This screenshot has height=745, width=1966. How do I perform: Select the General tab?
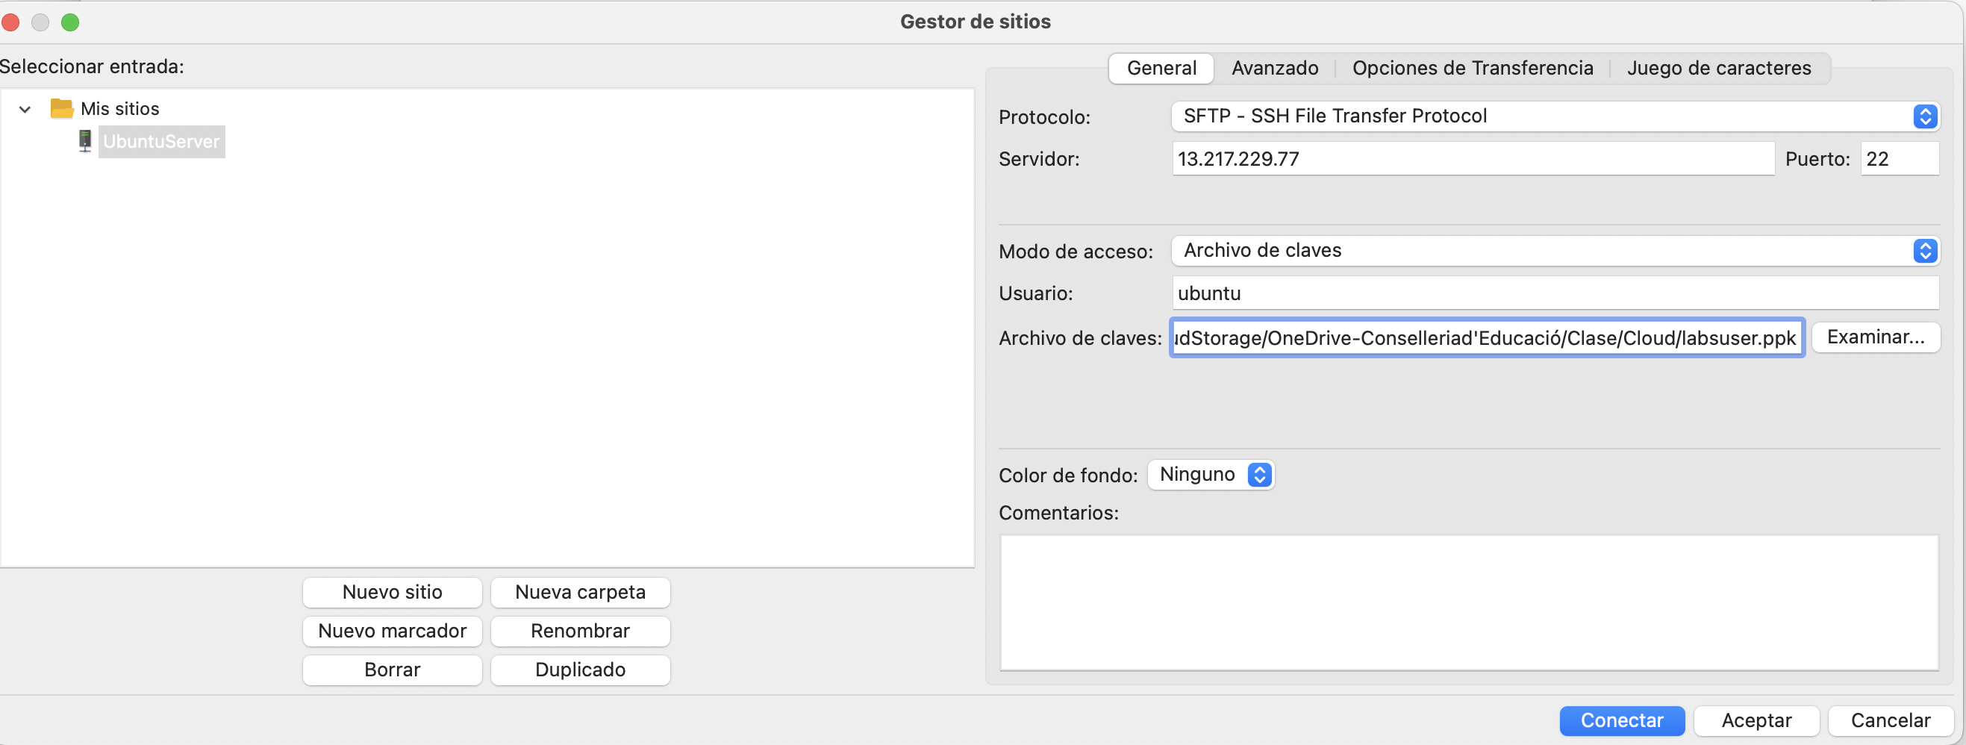(x=1161, y=68)
